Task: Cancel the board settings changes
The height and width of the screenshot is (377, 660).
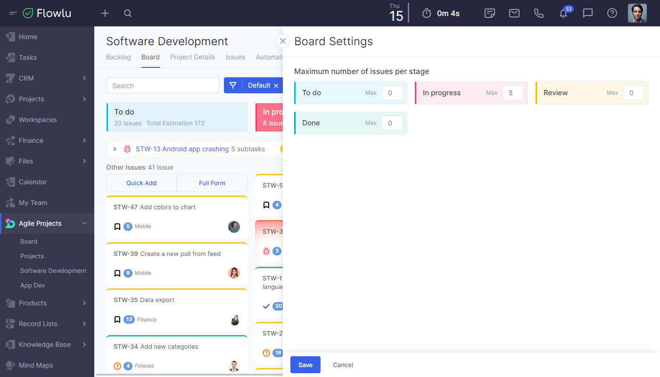Action: click(x=343, y=365)
